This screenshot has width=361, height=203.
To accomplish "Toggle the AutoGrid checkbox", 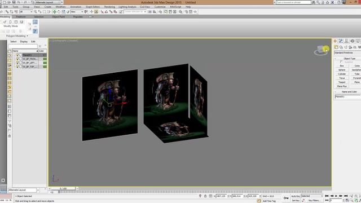I will (x=341, y=62).
